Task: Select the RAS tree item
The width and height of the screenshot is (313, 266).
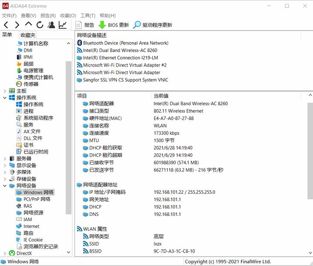Action: (x=24, y=206)
